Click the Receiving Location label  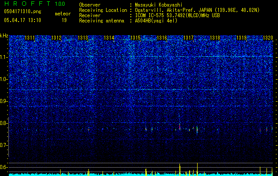tap(103, 10)
